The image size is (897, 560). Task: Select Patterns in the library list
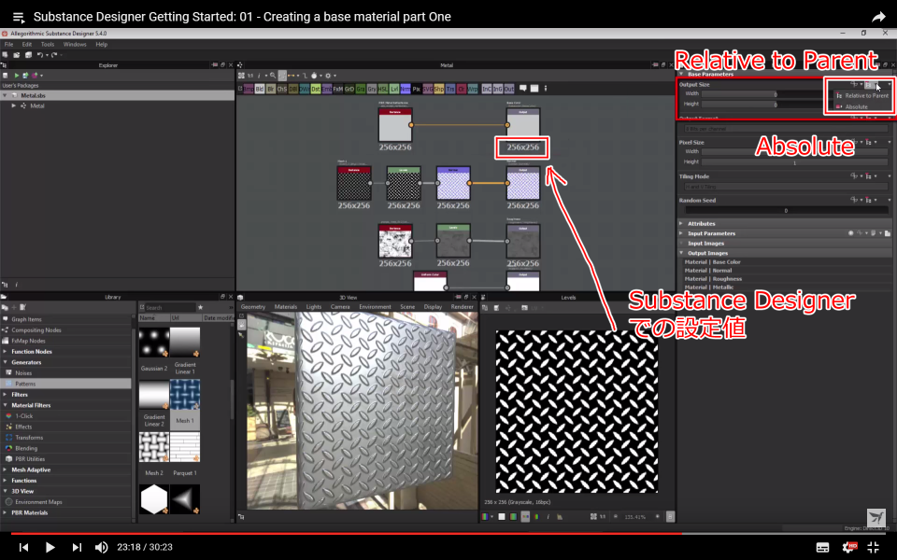coord(65,384)
